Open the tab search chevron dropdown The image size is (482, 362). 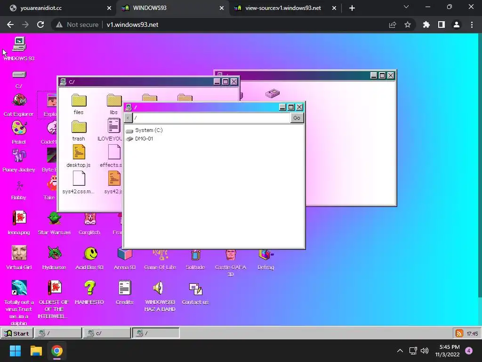[406, 7]
